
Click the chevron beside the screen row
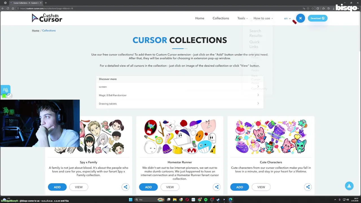[258, 87]
